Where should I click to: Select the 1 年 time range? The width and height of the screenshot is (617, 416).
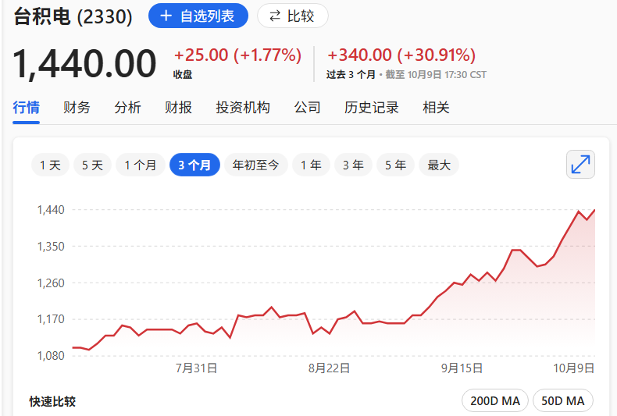[x=311, y=165]
